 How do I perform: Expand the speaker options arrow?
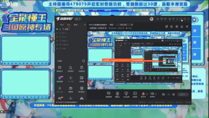tap(156, 94)
